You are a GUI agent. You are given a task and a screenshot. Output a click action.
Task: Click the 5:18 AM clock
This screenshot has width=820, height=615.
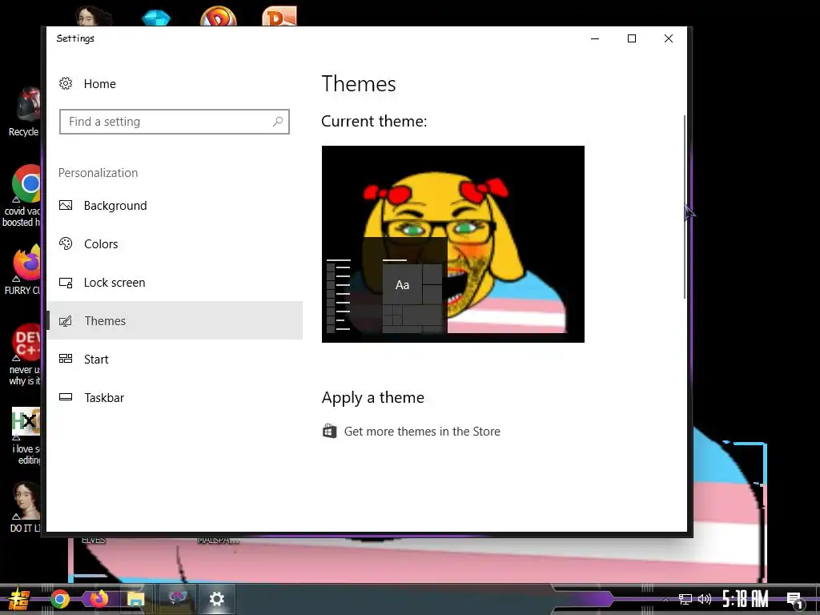746,598
